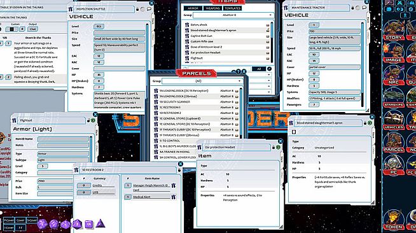Image resolution: width=416 pixels, height=233 pixels.
Task: Toggle green identified icon on Flightsuit
Action: click(94, 120)
